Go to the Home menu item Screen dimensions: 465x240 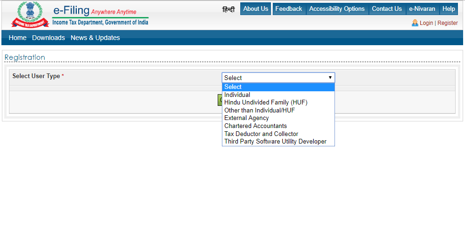[x=17, y=38]
